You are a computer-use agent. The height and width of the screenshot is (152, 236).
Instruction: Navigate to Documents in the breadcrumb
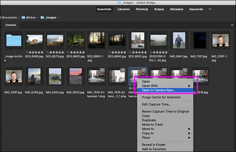tap(9, 17)
